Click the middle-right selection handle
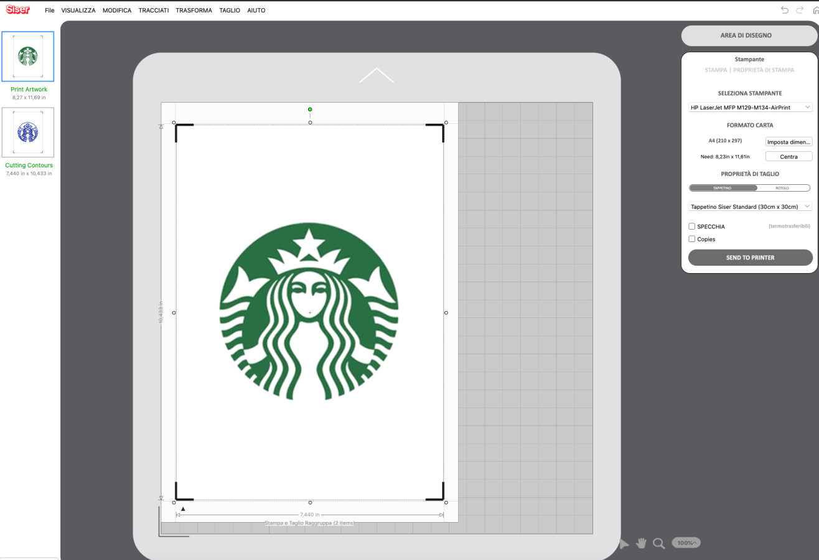The image size is (819, 560). tap(446, 313)
